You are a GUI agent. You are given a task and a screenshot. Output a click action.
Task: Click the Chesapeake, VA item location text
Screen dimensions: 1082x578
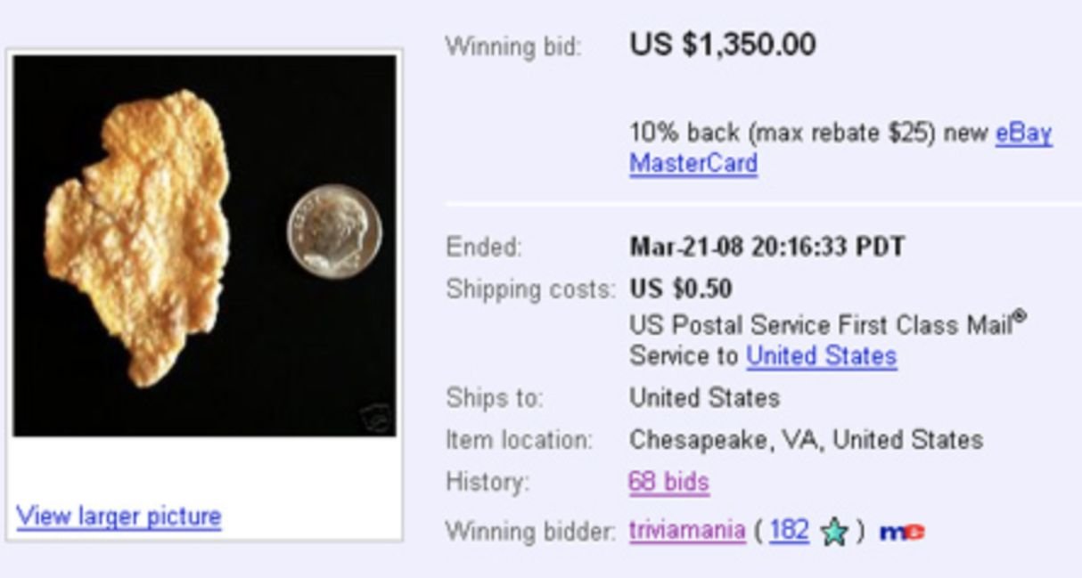click(x=806, y=440)
